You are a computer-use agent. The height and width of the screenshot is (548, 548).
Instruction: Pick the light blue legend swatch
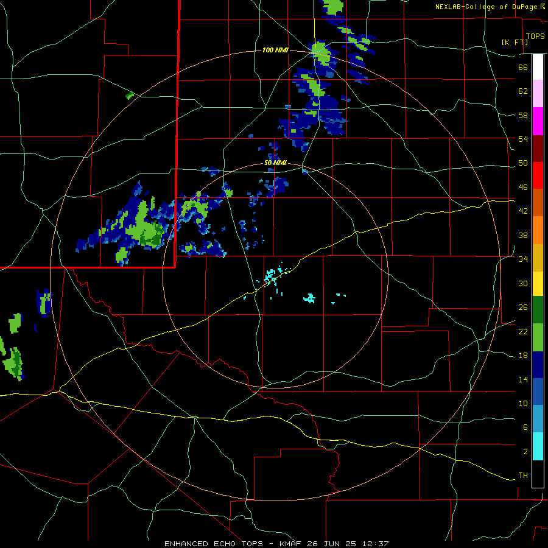pyautogui.click(x=538, y=419)
